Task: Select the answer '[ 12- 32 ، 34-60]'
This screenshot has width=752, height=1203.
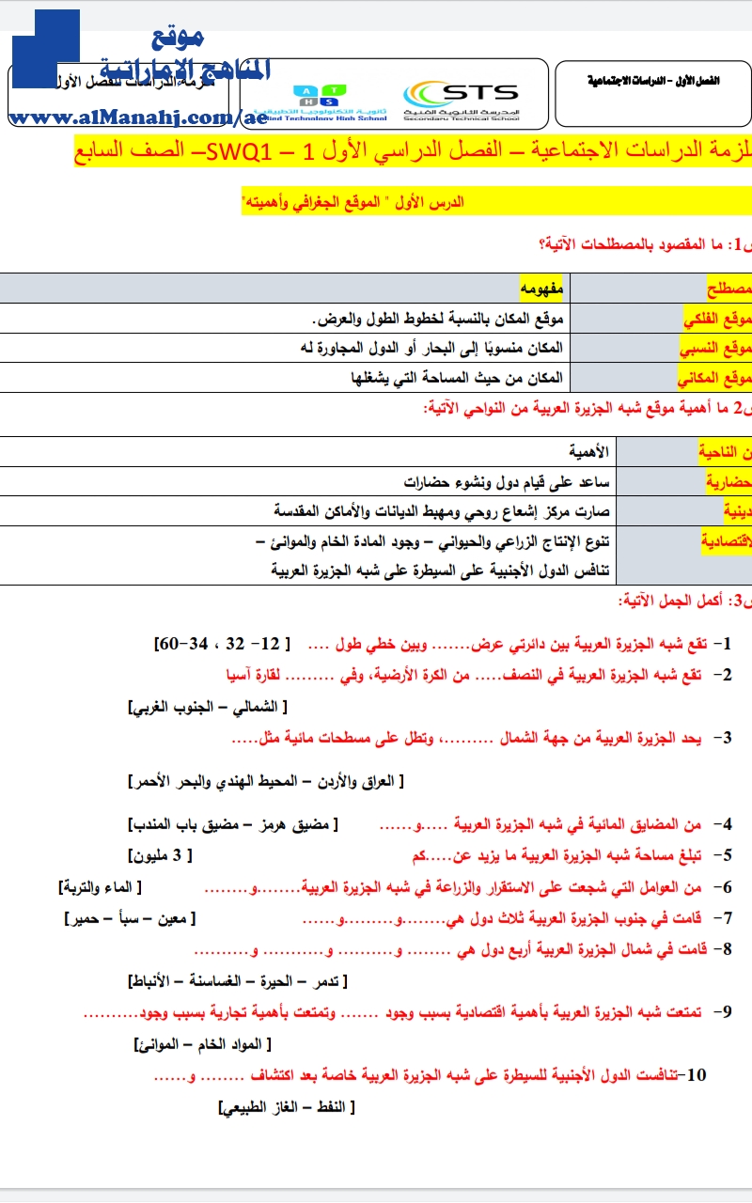Action: 223,645
